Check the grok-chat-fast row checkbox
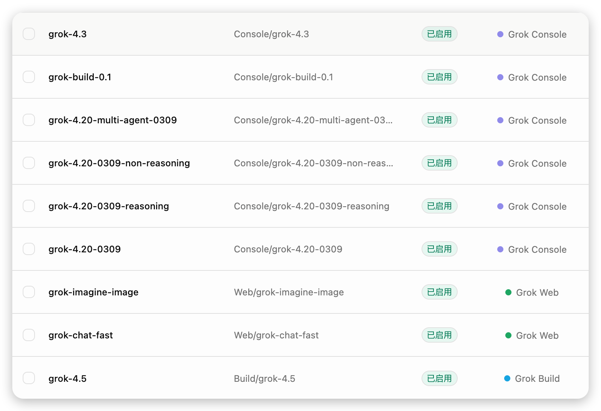This screenshot has height=411, width=601. (x=29, y=335)
